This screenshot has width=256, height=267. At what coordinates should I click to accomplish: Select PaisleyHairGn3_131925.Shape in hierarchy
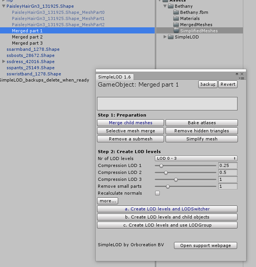coord(40,6)
